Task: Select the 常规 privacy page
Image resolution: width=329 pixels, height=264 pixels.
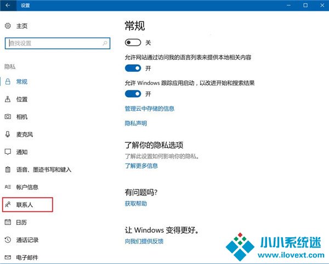Action: (x=22, y=81)
